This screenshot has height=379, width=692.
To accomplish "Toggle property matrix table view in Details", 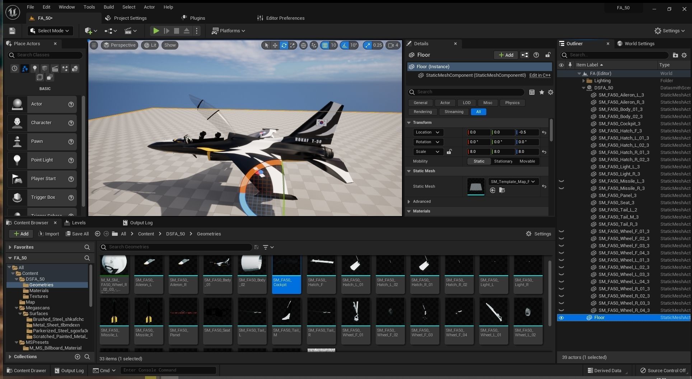I will pyautogui.click(x=532, y=92).
